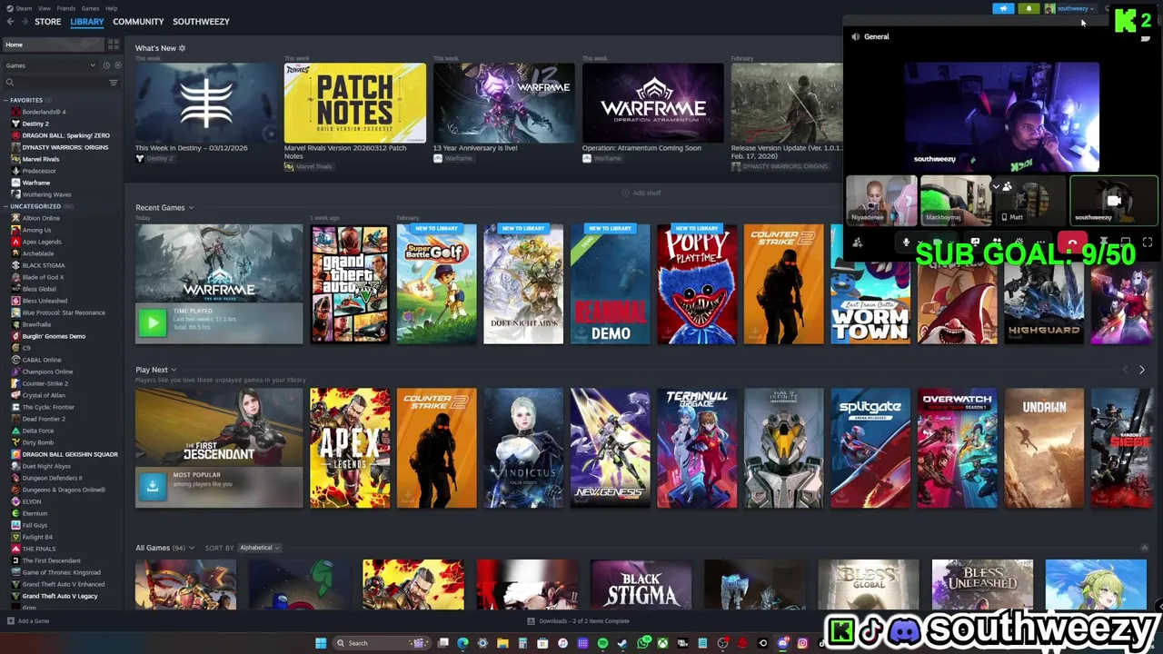Select Grand Theft Auto V recent game cover
1163x654 pixels.
coord(350,284)
